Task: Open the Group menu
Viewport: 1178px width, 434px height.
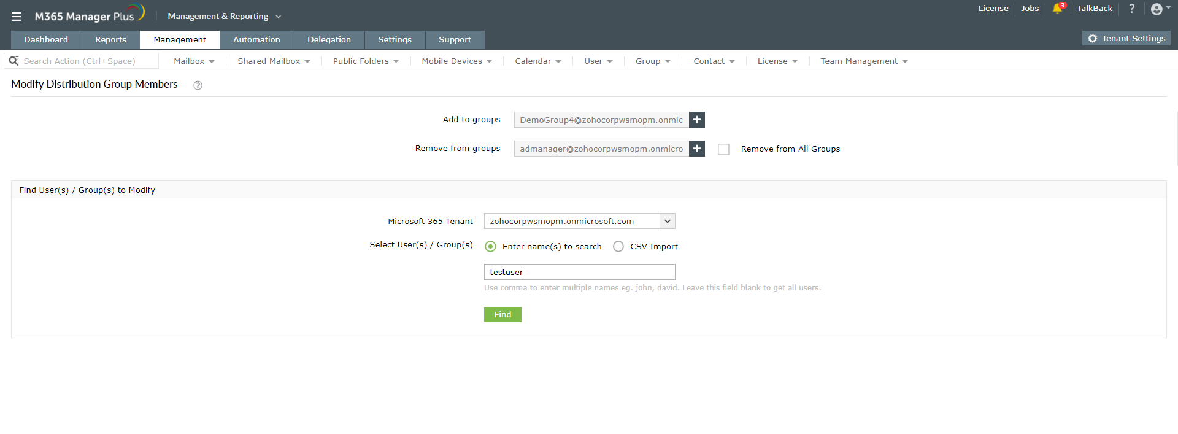Action: coord(653,61)
